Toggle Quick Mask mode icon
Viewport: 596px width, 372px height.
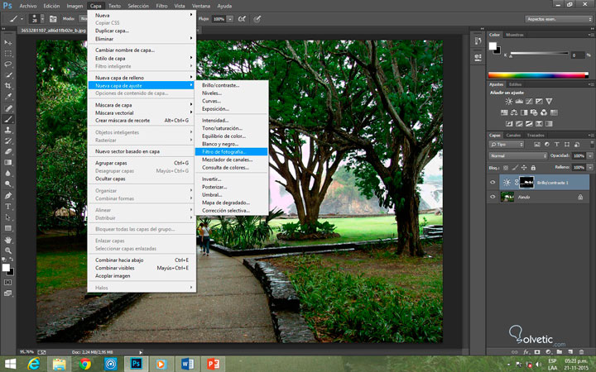click(x=8, y=283)
